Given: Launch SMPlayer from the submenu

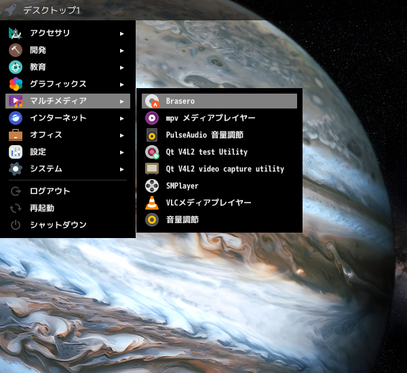Looking at the screenshot, I should coord(219,186).
